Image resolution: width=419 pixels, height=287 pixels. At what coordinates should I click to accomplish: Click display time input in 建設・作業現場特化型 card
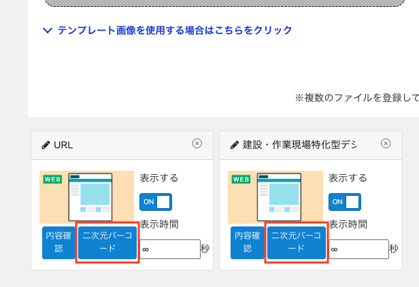click(x=358, y=250)
